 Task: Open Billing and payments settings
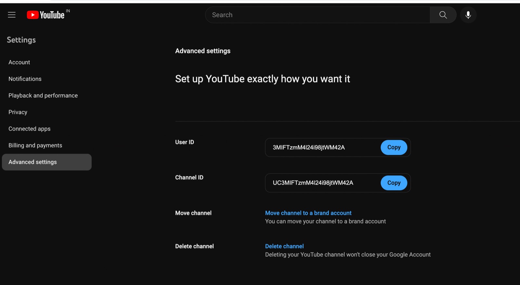[x=35, y=145]
